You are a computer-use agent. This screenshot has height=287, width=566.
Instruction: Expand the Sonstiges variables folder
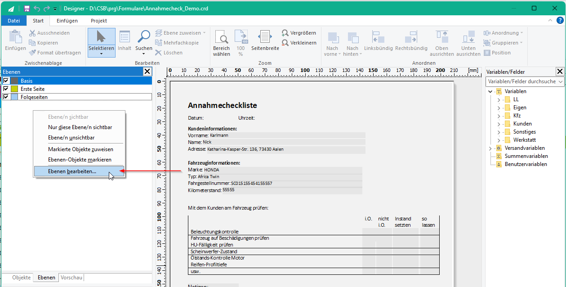click(499, 132)
